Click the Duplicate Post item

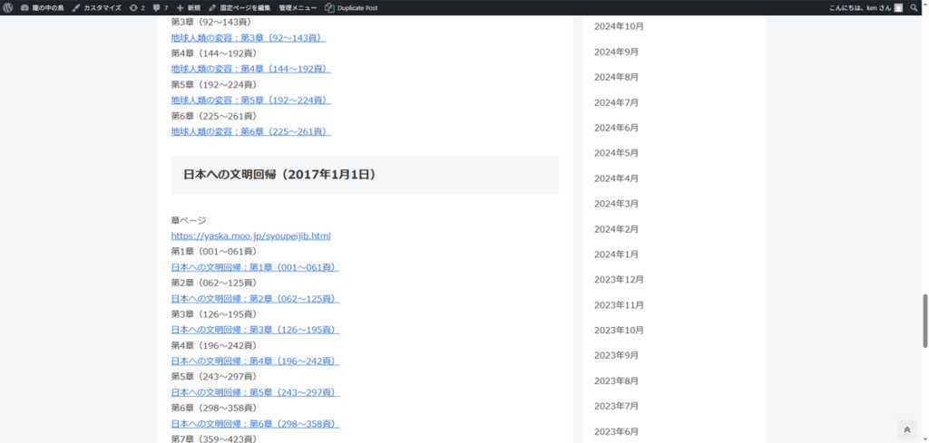351,7
